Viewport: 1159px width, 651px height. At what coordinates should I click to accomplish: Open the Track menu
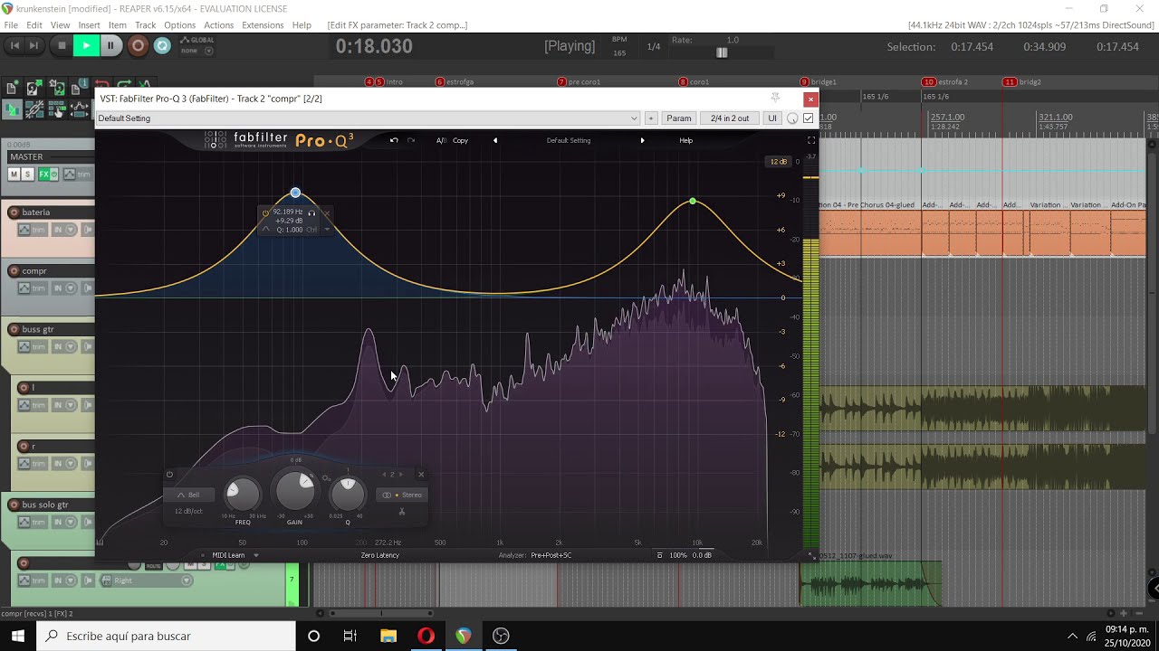click(x=145, y=25)
